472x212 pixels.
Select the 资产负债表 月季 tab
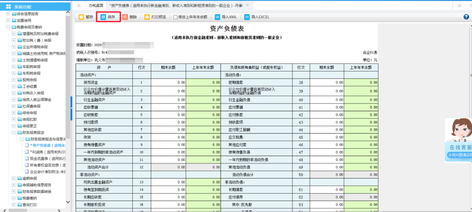coord(176,5)
